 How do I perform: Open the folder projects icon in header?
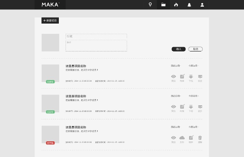[163, 5]
